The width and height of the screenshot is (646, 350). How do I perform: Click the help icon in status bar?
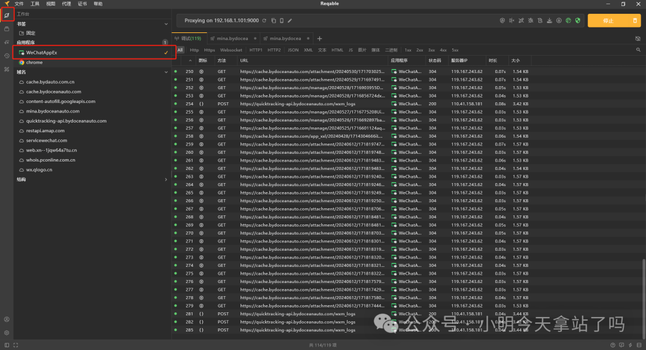[613, 345]
